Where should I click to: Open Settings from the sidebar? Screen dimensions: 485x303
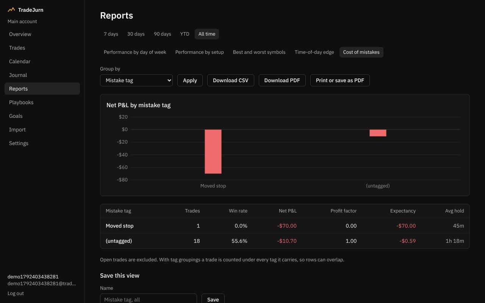point(42,143)
